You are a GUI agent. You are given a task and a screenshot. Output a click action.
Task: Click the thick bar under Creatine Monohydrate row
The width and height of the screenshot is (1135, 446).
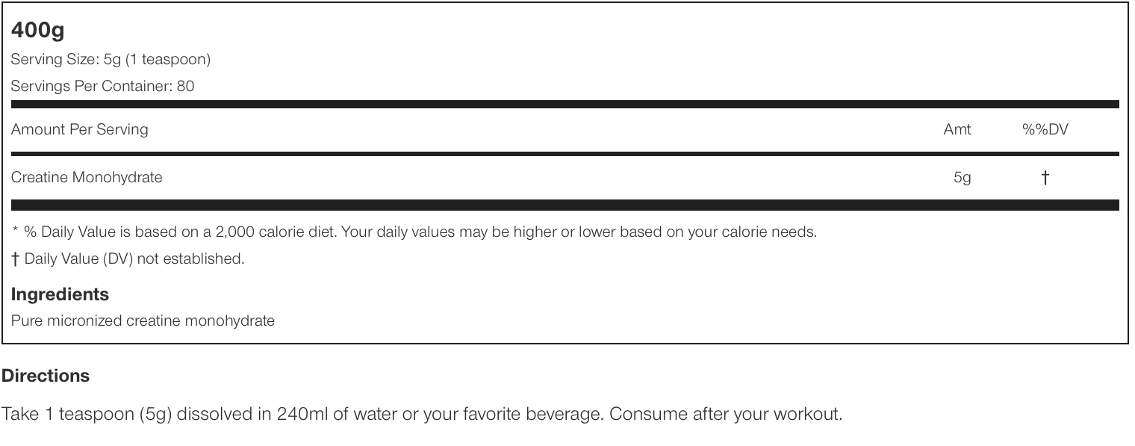pyautogui.click(x=565, y=205)
